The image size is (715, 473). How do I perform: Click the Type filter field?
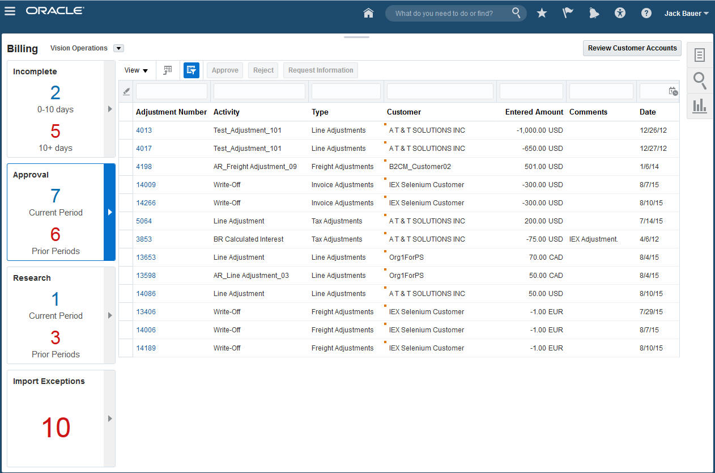coord(346,91)
